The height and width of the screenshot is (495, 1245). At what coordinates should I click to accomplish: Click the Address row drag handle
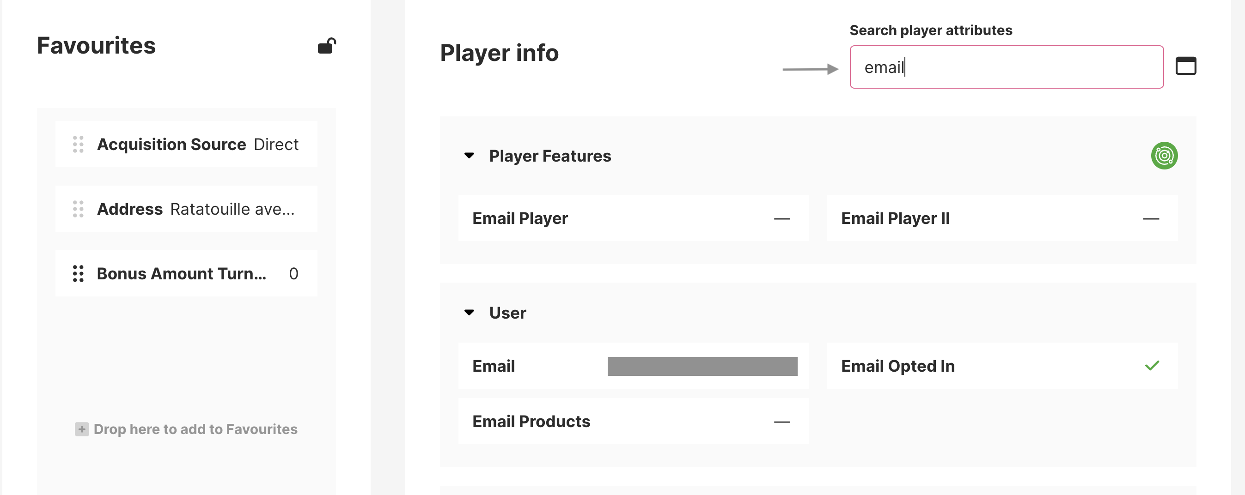tap(78, 209)
